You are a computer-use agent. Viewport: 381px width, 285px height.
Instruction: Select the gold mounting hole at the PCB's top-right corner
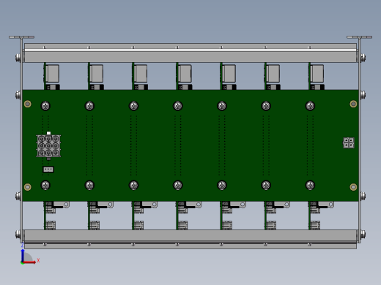click(353, 104)
